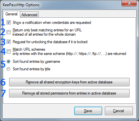
Task: Click the 'Match URL schemes' label text
Action: click(29, 49)
